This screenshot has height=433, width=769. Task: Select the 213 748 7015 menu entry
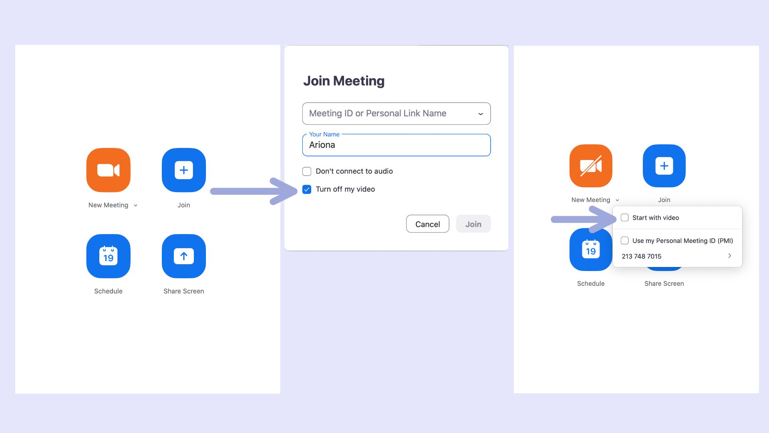[x=642, y=256]
